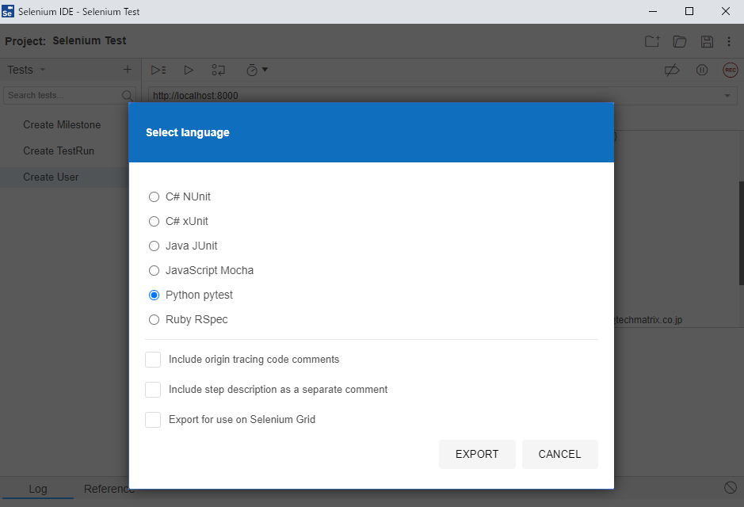Select the C# xUnit radio button
Screen dimensions: 744x507
[x=154, y=222]
